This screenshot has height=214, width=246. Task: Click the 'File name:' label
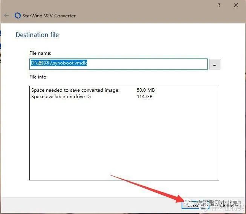pyautogui.click(x=40, y=53)
